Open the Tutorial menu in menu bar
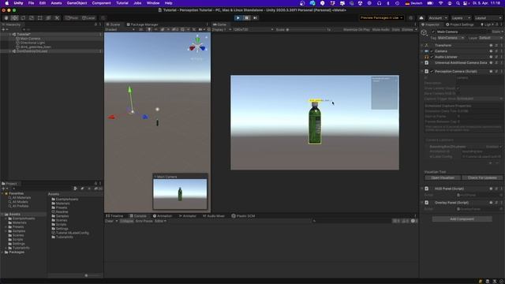The height and width of the screenshot is (284, 505). (x=122, y=3)
